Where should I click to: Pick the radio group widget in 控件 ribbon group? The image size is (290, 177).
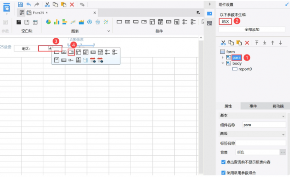[185, 22]
